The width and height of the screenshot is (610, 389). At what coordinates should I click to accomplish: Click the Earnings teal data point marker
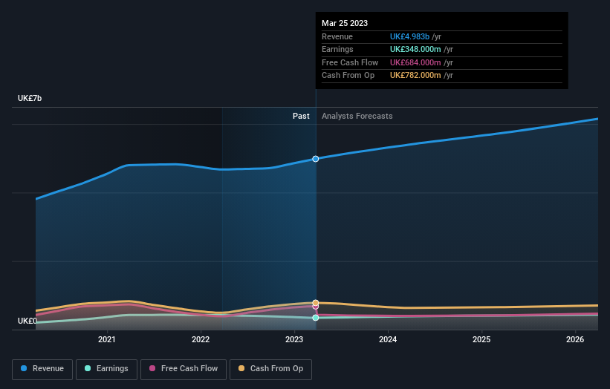click(316, 318)
